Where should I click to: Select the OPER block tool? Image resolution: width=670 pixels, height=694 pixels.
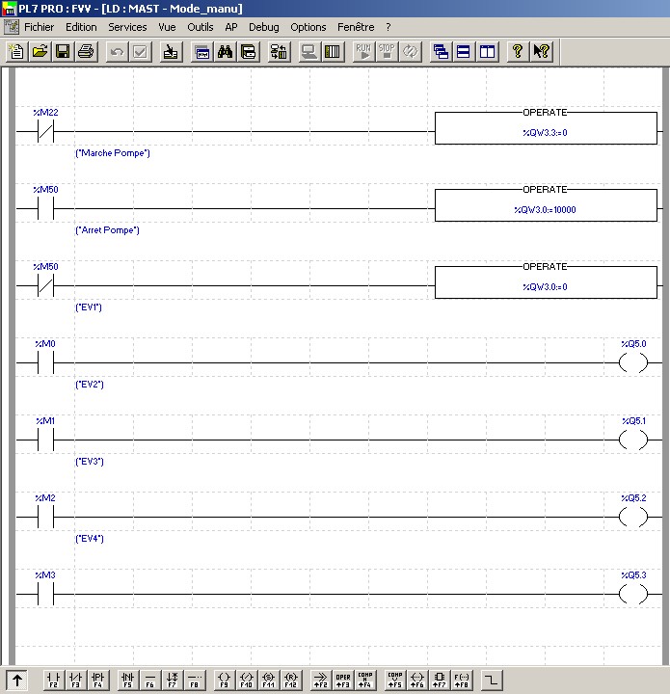point(343,679)
